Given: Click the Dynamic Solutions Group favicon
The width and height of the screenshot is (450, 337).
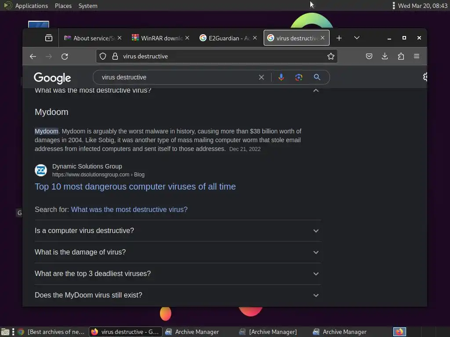Looking at the screenshot, I should [x=41, y=170].
